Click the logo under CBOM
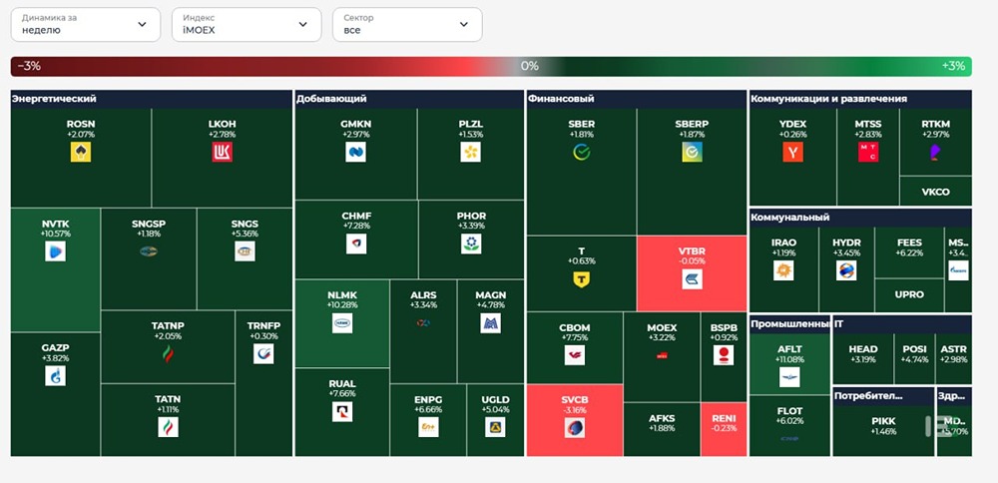 [x=575, y=355]
